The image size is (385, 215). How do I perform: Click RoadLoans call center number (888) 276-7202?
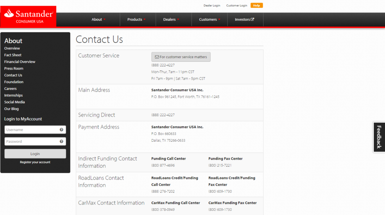coord(163,191)
